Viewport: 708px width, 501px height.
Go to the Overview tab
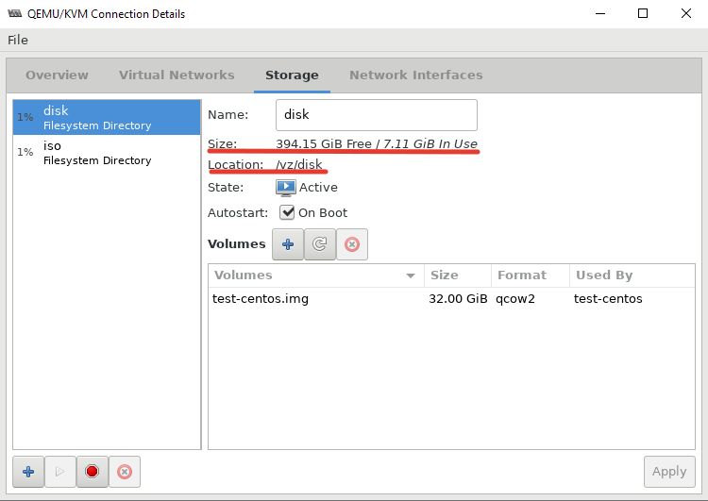[57, 75]
